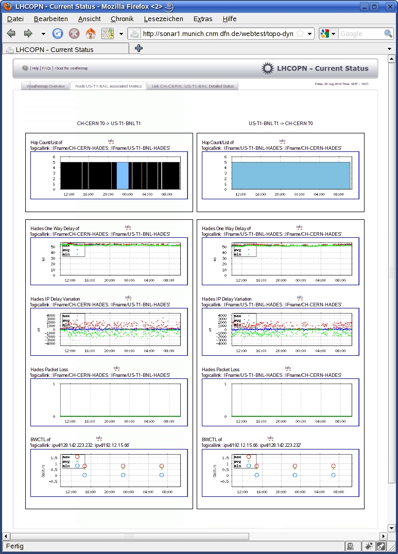
Task: Click the CH-CERN to US-T1-BNL hop count chart
Action: click(x=109, y=175)
